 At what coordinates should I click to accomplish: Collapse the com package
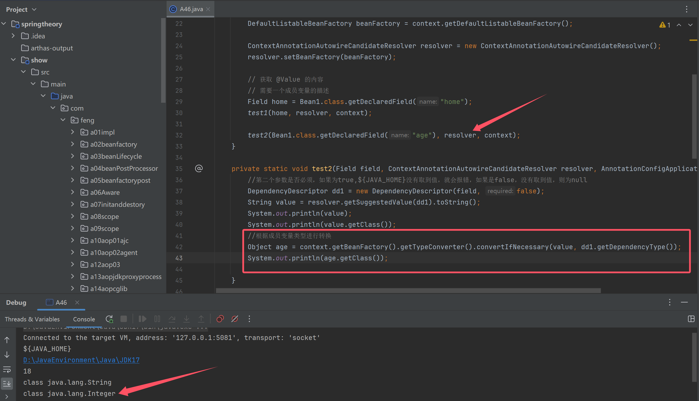(x=53, y=108)
